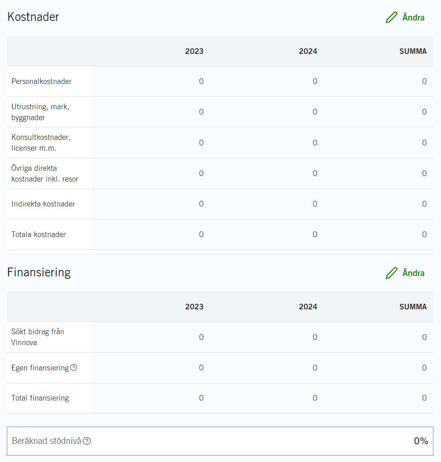The width and height of the screenshot is (441, 462).
Task: Click the SUMMA header in Kostnader table
Action: (x=413, y=51)
